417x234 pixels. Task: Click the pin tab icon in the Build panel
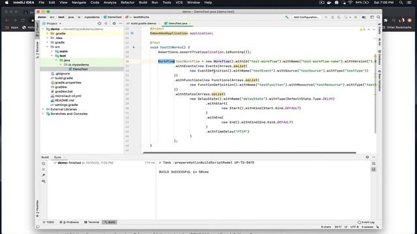44,175
